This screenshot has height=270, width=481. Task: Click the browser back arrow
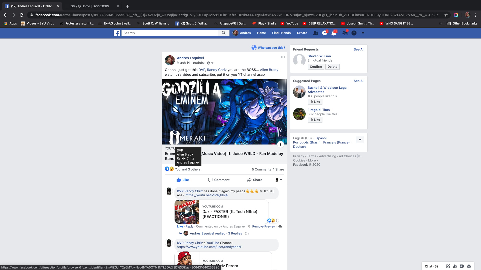pyautogui.click(x=6, y=15)
